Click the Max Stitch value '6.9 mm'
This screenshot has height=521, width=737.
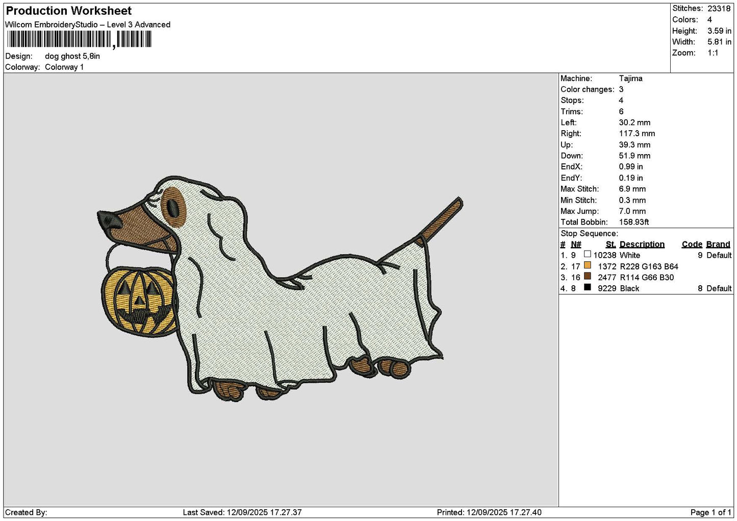pyautogui.click(x=632, y=189)
